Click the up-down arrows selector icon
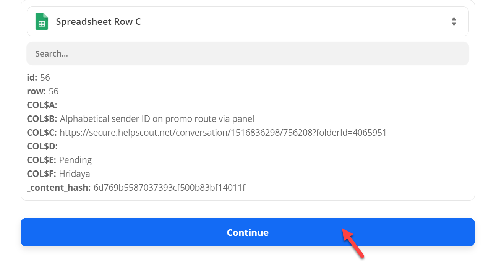The width and height of the screenshot is (496, 261). tap(454, 21)
